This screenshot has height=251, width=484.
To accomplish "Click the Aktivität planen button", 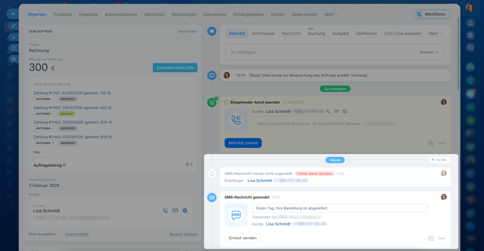I will pos(243,143).
